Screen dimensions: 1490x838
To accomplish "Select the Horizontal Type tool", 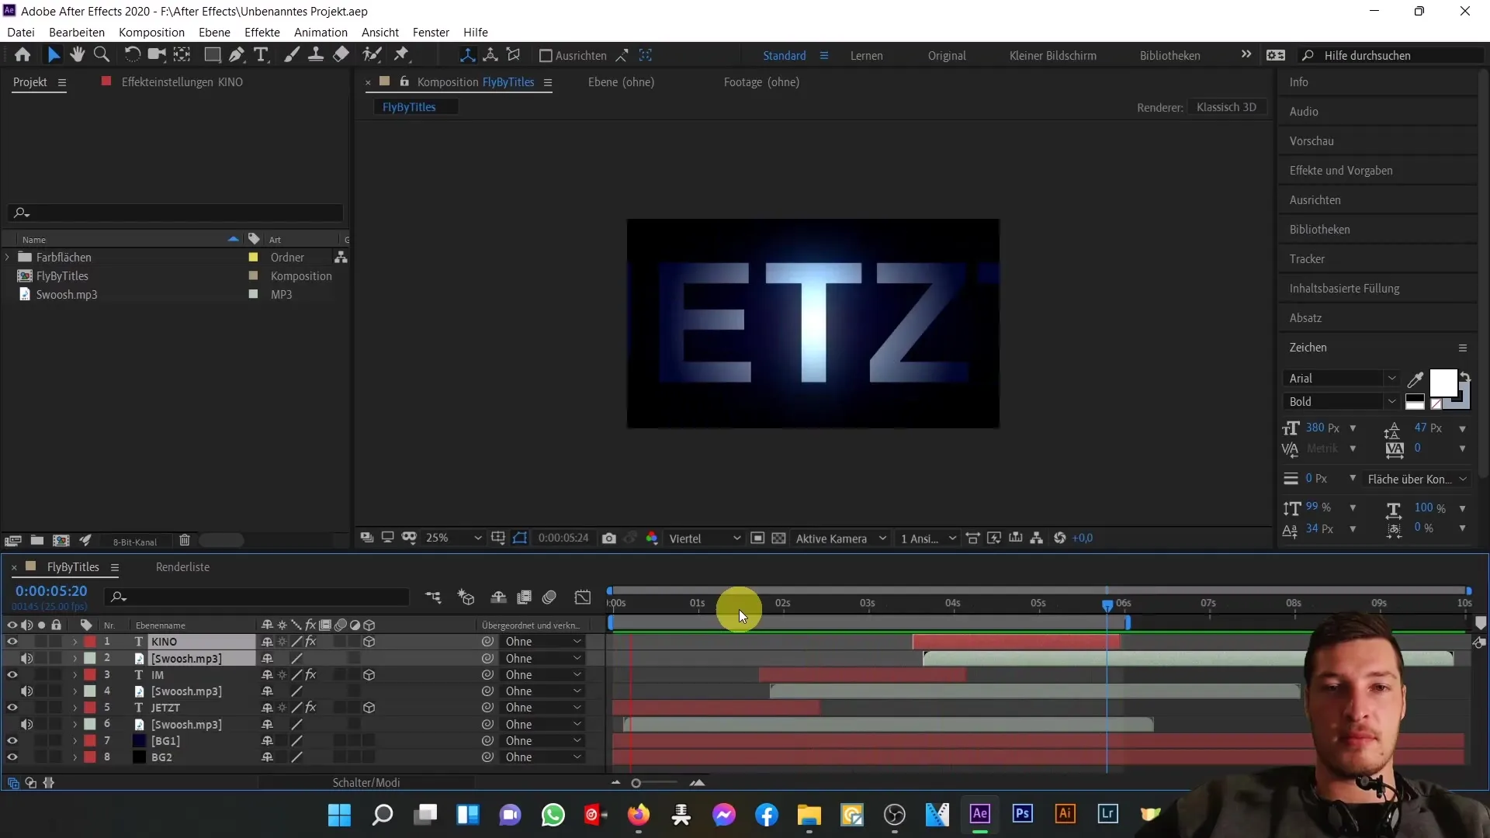I will 262,55.
